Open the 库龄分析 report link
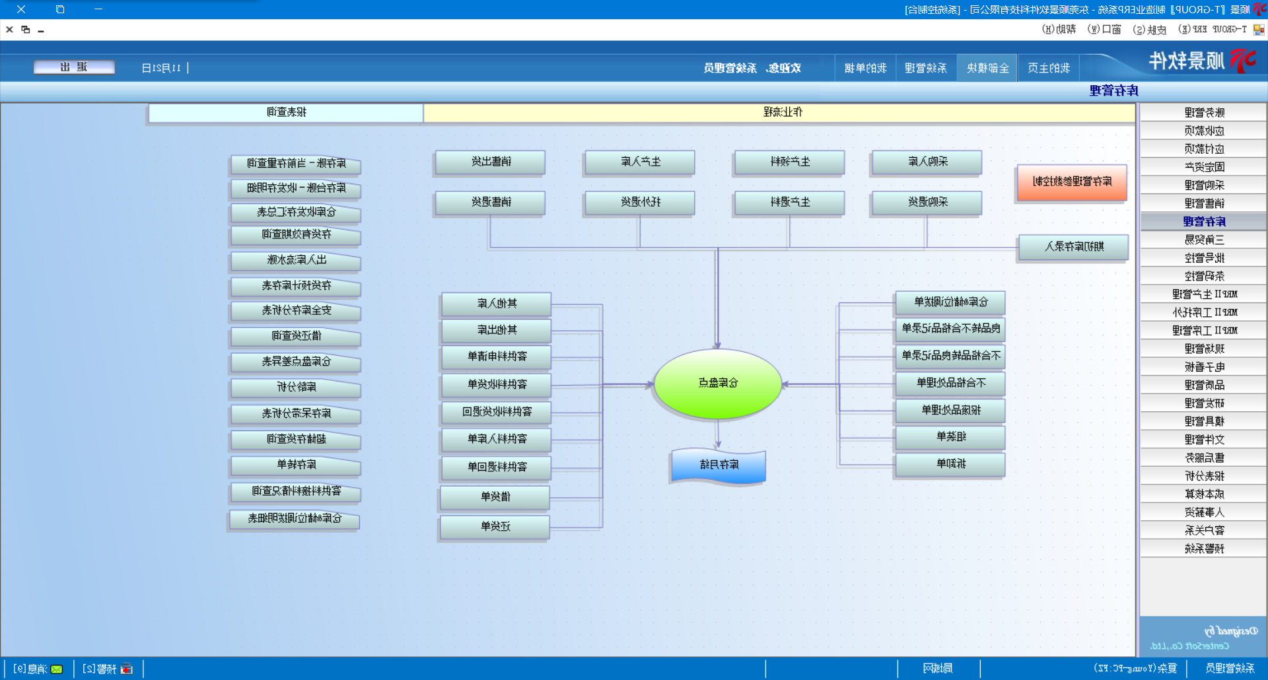This screenshot has height=680, width=1268. coord(296,387)
